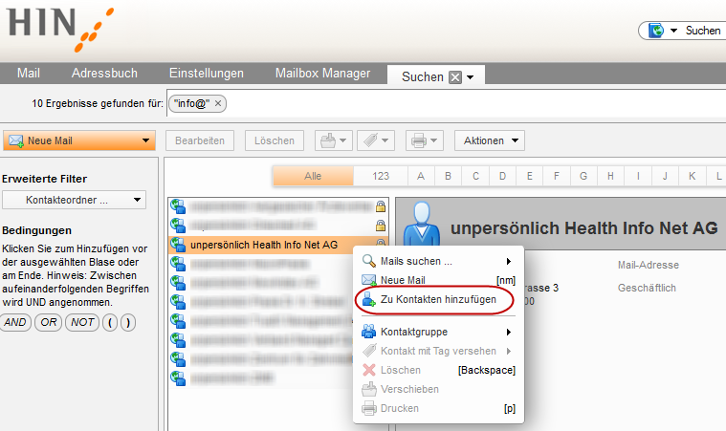
Task: Open the Mailbox Manager tab
Action: (322, 73)
